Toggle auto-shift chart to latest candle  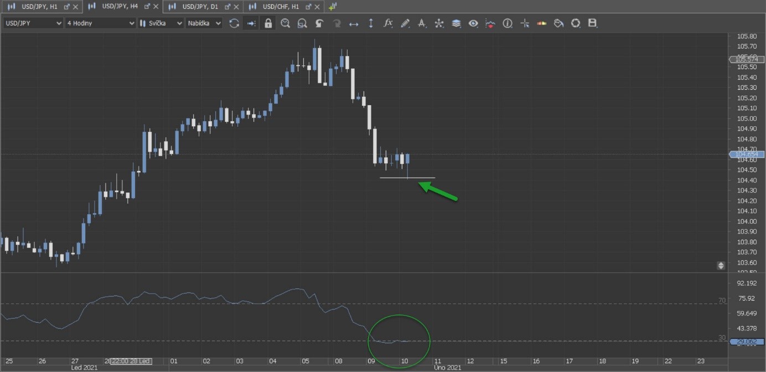pyautogui.click(x=251, y=23)
